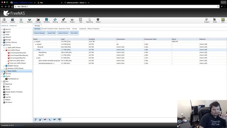This screenshot has width=227, height=128.
Task: Click the wrench Edit Options icon
Action: pyautogui.click(x=50, y=120)
